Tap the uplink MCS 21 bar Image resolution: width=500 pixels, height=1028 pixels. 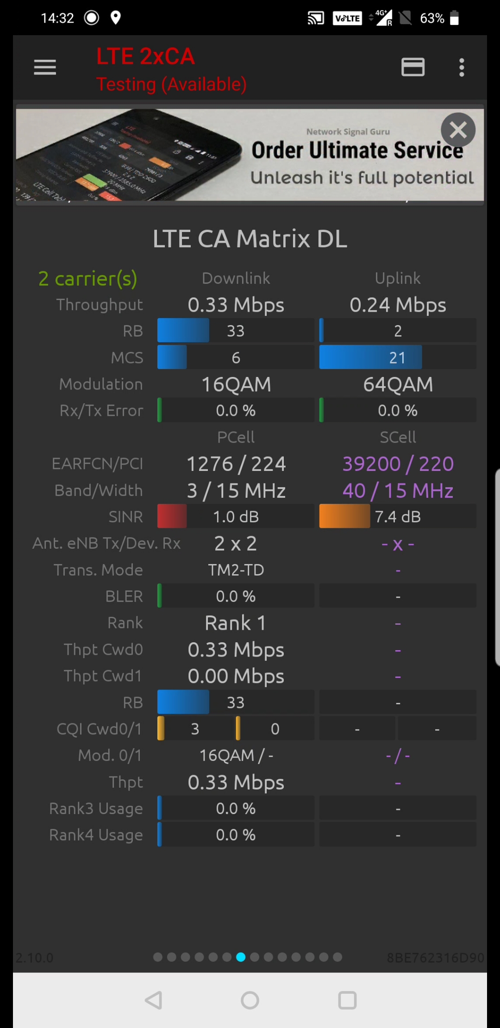(397, 357)
